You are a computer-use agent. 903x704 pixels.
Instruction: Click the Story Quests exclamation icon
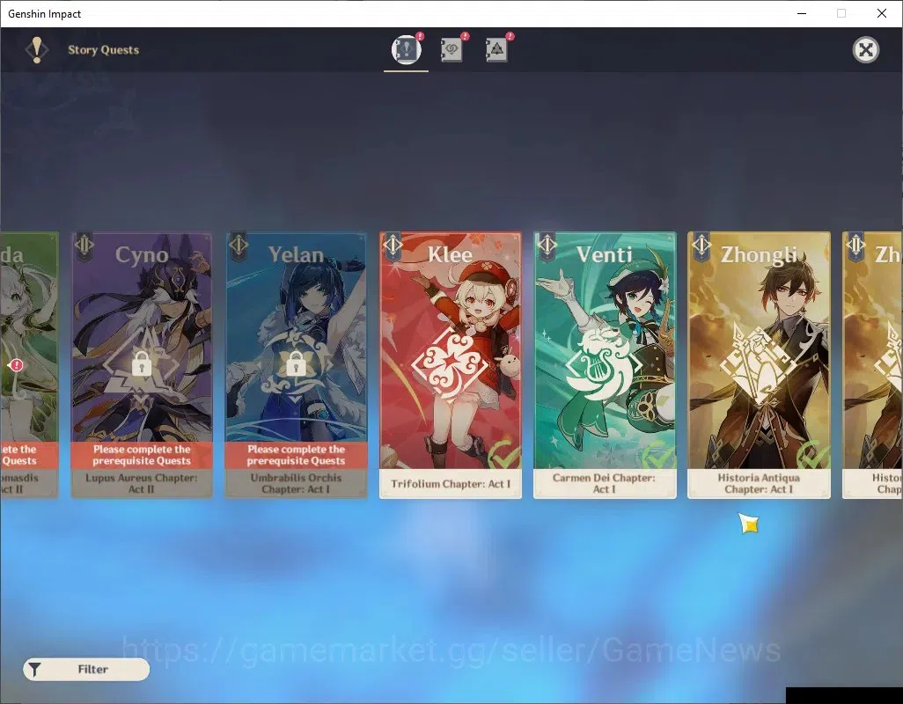coord(37,50)
